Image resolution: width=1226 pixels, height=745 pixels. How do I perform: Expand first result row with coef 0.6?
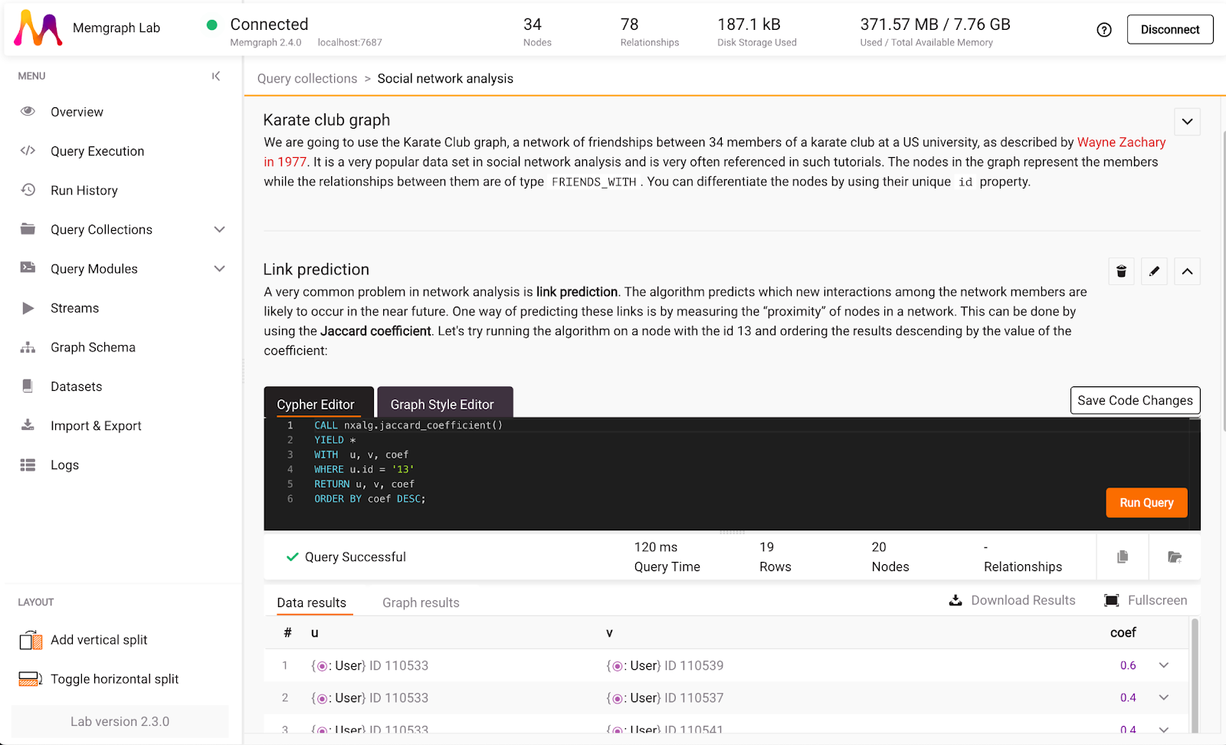[x=1163, y=665]
